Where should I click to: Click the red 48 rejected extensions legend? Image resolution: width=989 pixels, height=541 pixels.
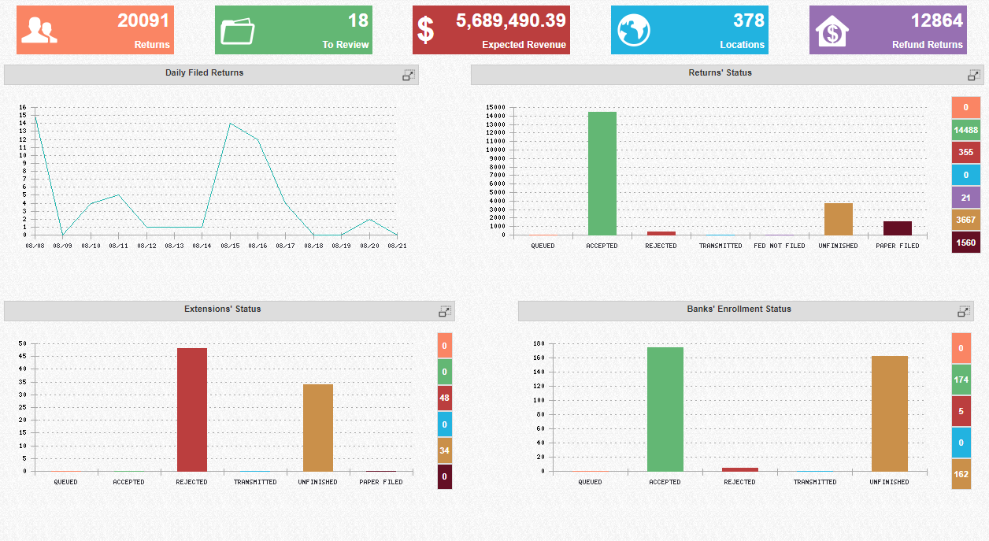[x=445, y=398]
